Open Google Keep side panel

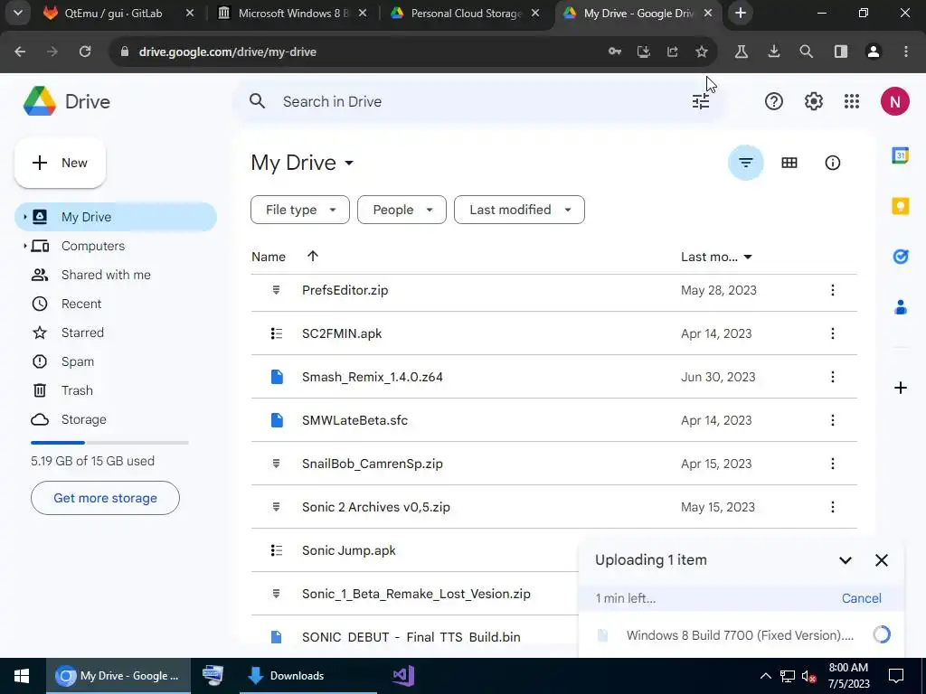click(900, 206)
